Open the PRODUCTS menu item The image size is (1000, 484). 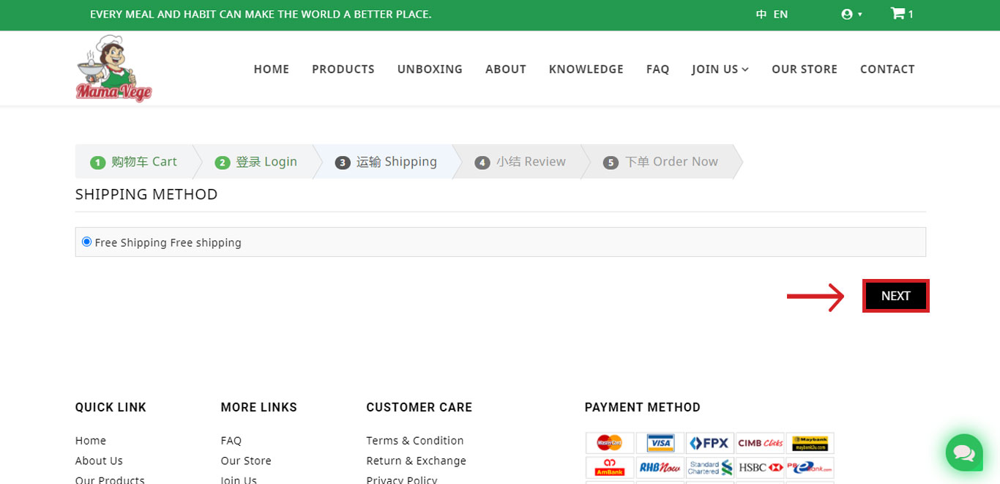tap(343, 69)
